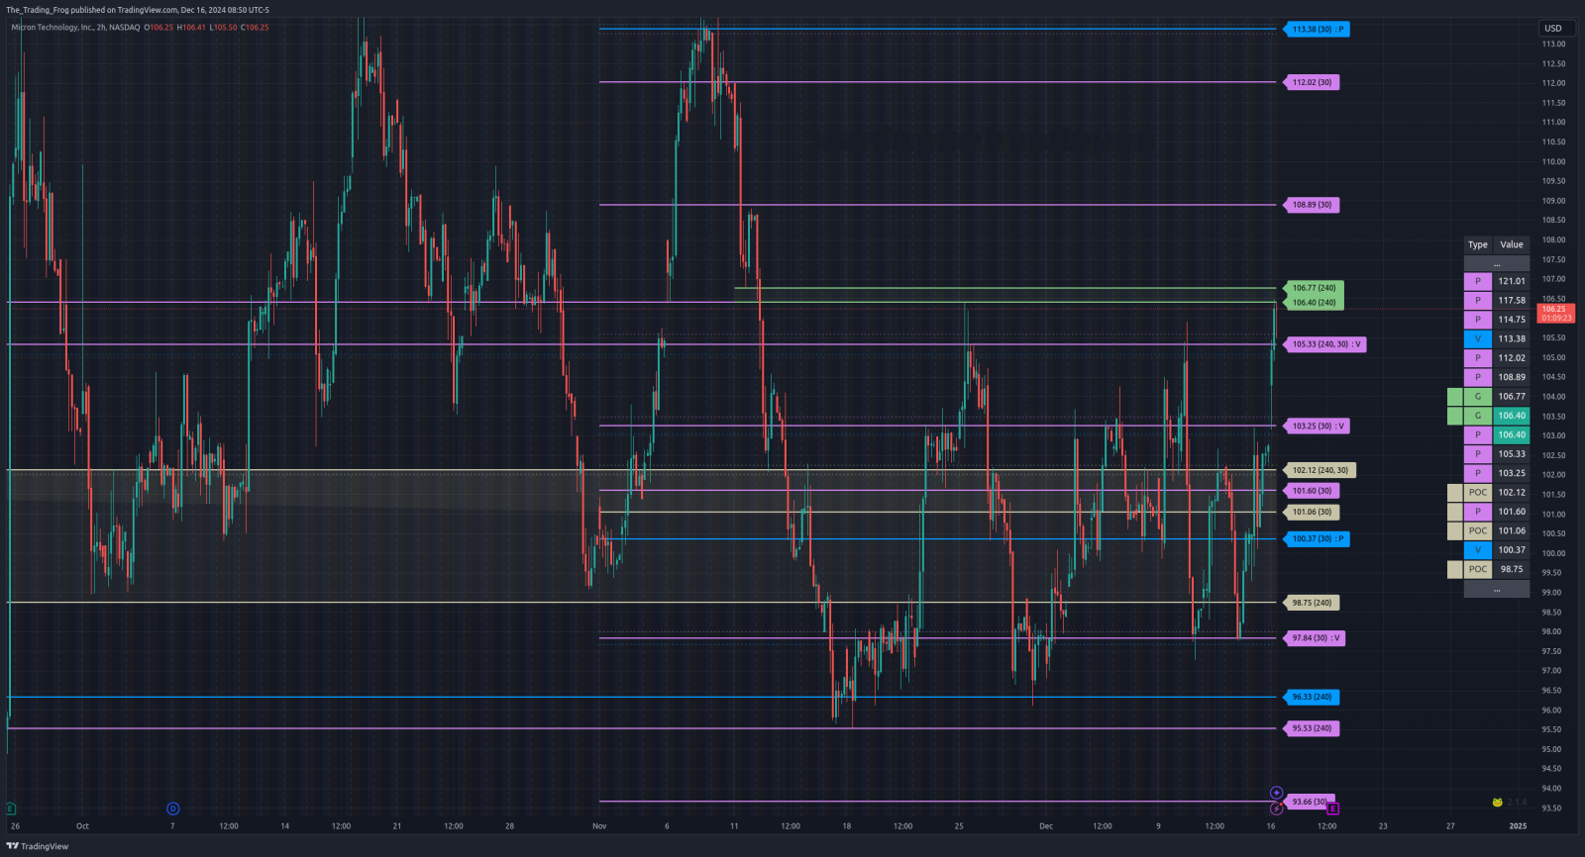Viewport: 1585px width, 857px height.
Task: Click the 93.50 tick on the price axis
Action: tap(1551, 809)
